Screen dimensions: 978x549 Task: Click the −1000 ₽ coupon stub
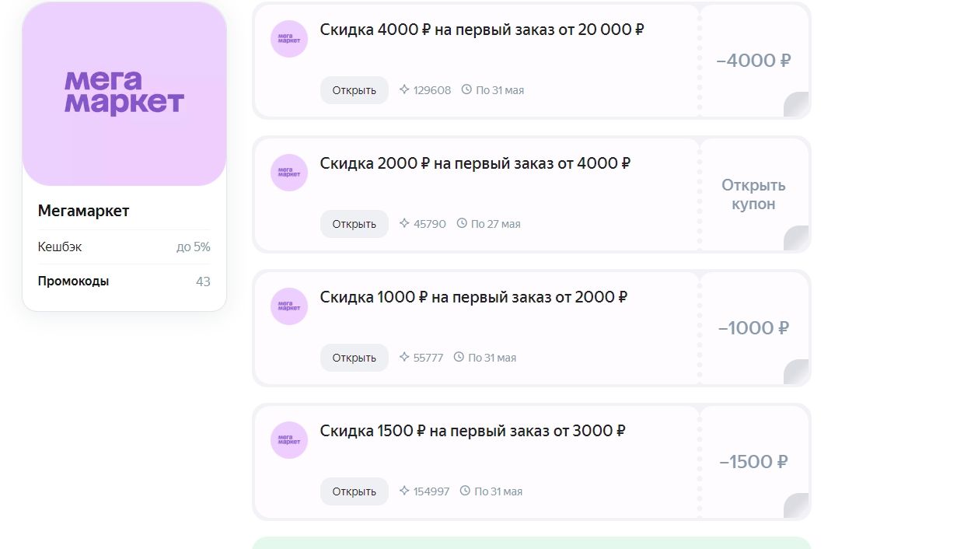pyautogui.click(x=753, y=328)
